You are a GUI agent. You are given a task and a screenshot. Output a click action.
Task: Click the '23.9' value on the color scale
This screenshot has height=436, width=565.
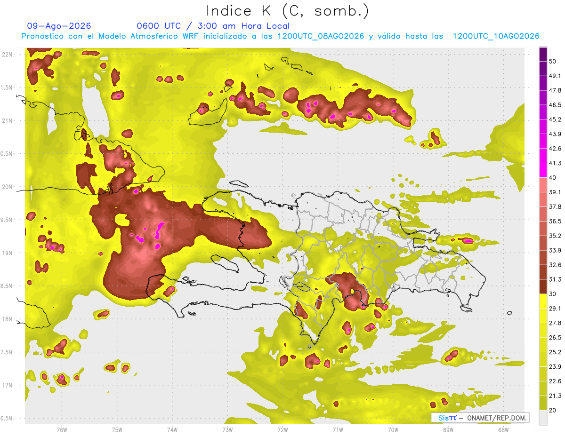(555, 367)
